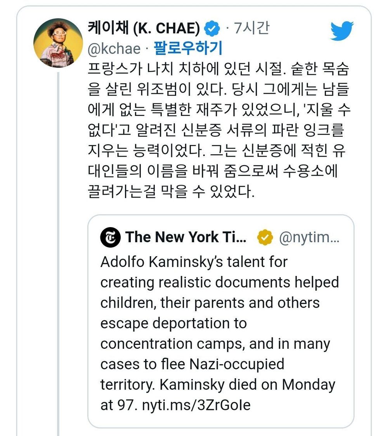Open K. CHAE's profile picture
388x436 pixels.
[57, 43]
